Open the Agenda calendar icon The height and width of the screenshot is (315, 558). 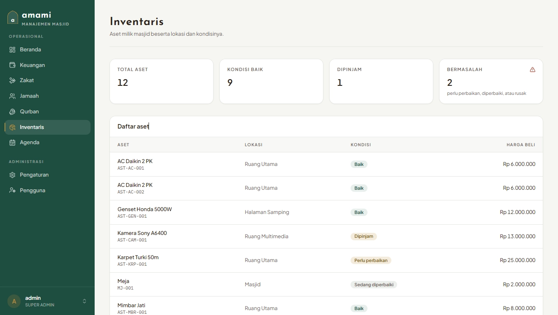[12, 143]
